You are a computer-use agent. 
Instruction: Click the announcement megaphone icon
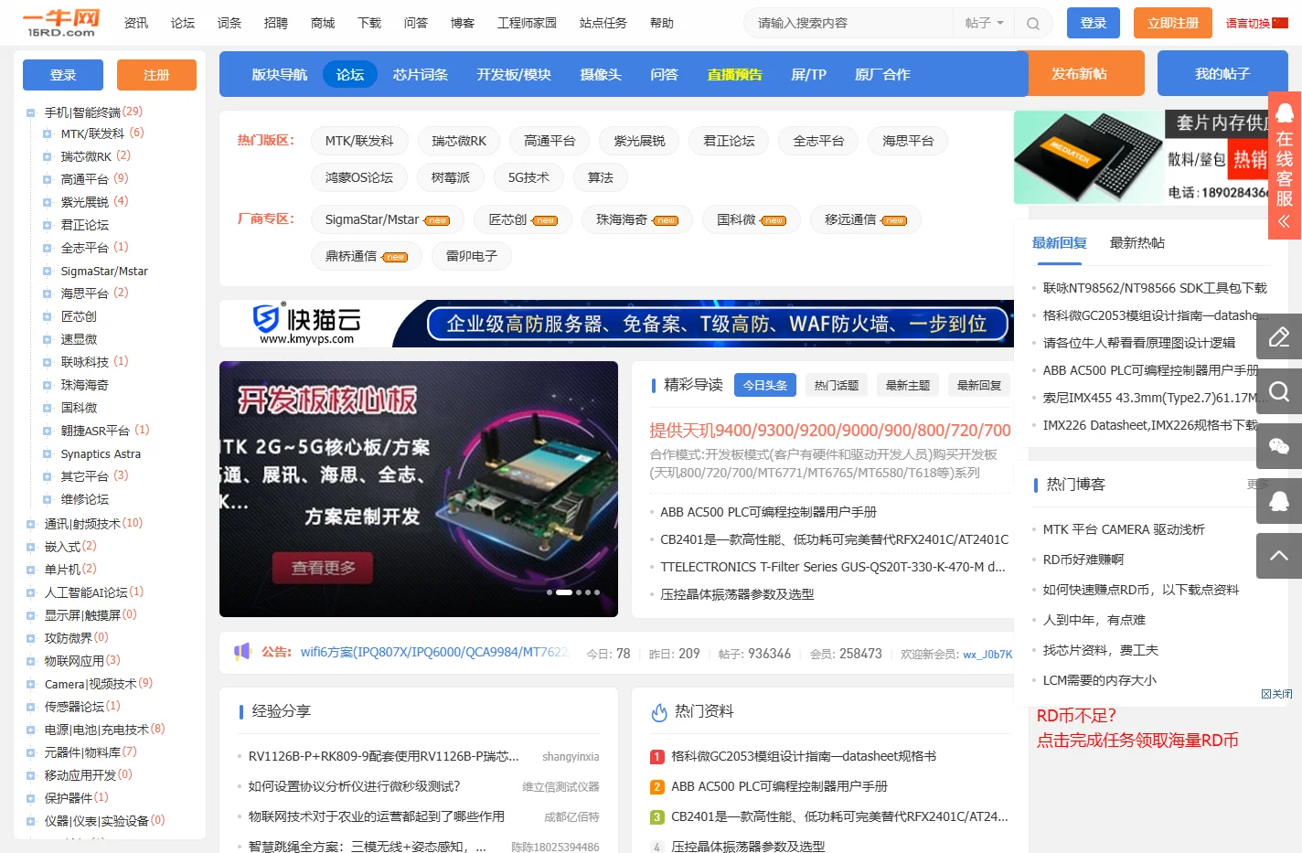click(242, 652)
